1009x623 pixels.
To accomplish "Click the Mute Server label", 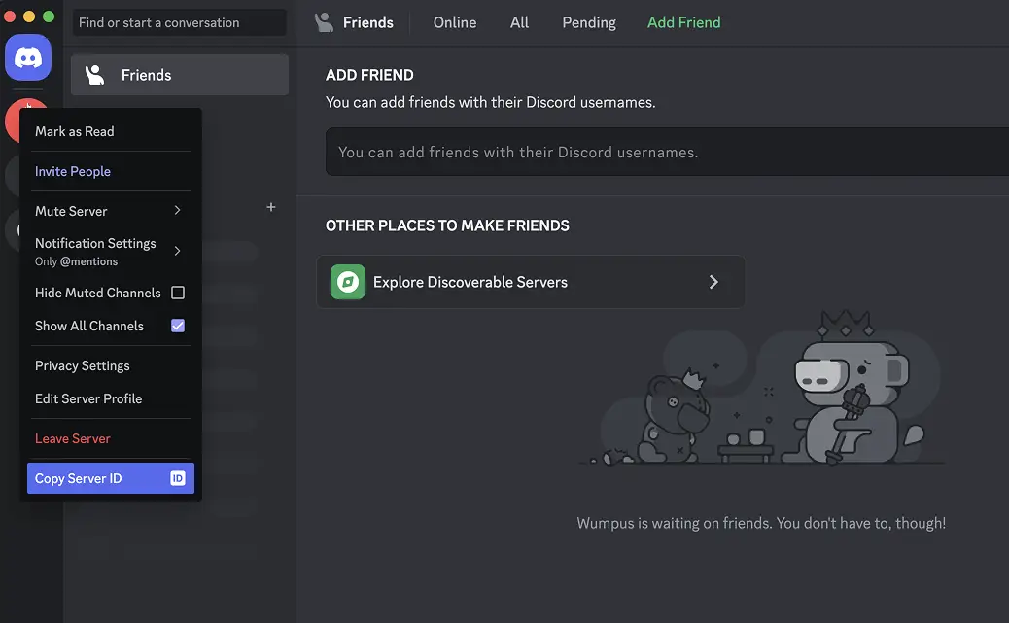I will [x=71, y=211].
